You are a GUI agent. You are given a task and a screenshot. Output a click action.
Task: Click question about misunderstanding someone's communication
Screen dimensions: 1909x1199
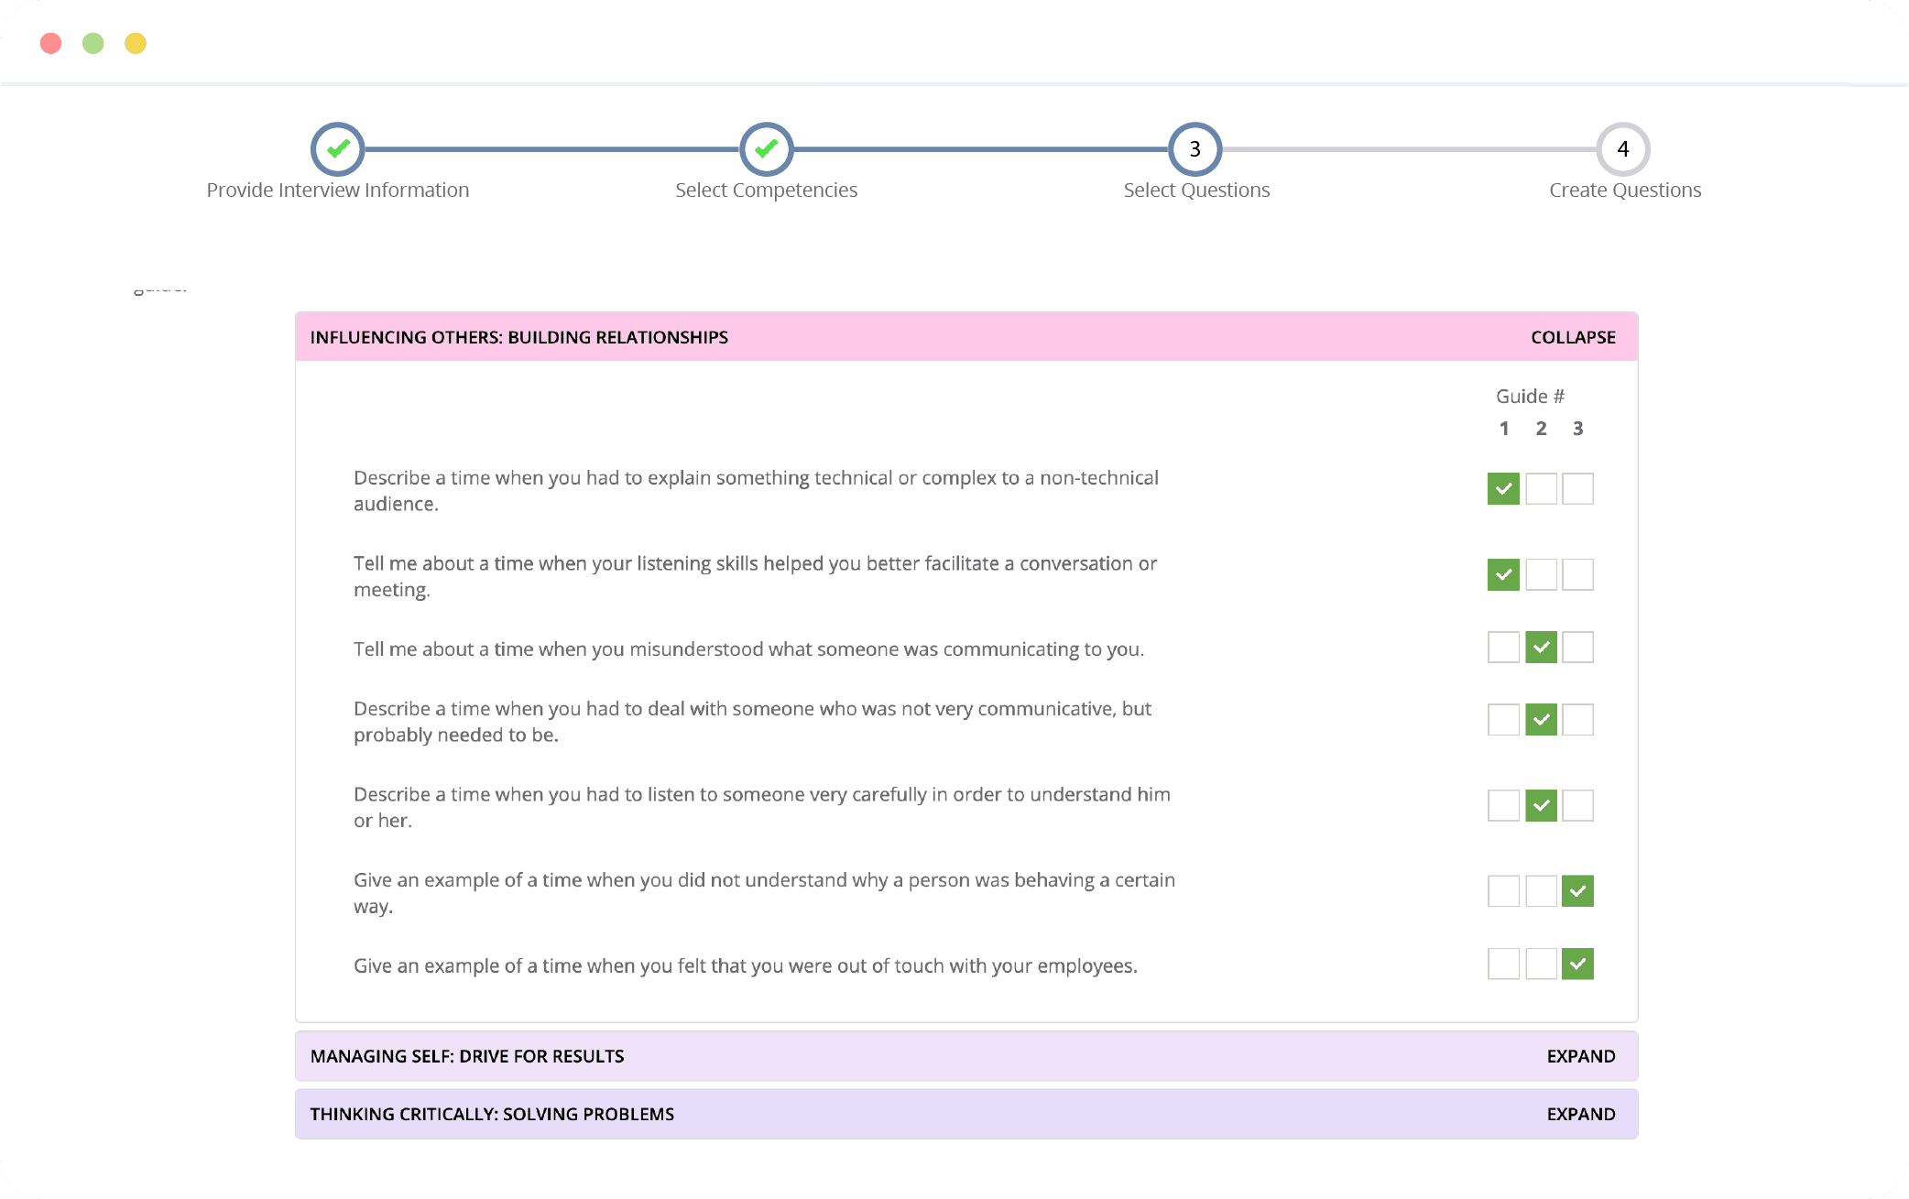[x=749, y=649]
